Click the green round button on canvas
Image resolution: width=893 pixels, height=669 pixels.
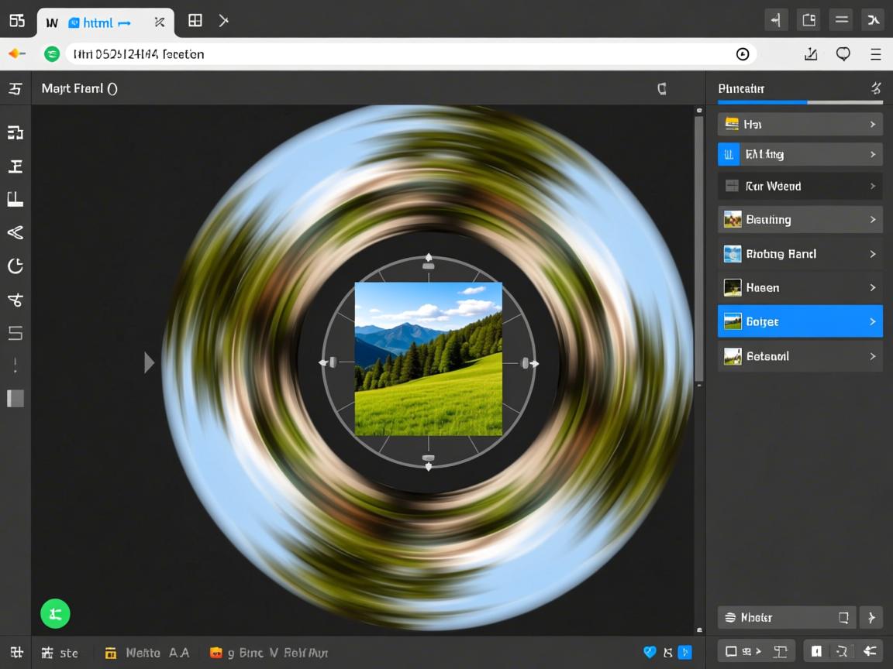point(55,614)
